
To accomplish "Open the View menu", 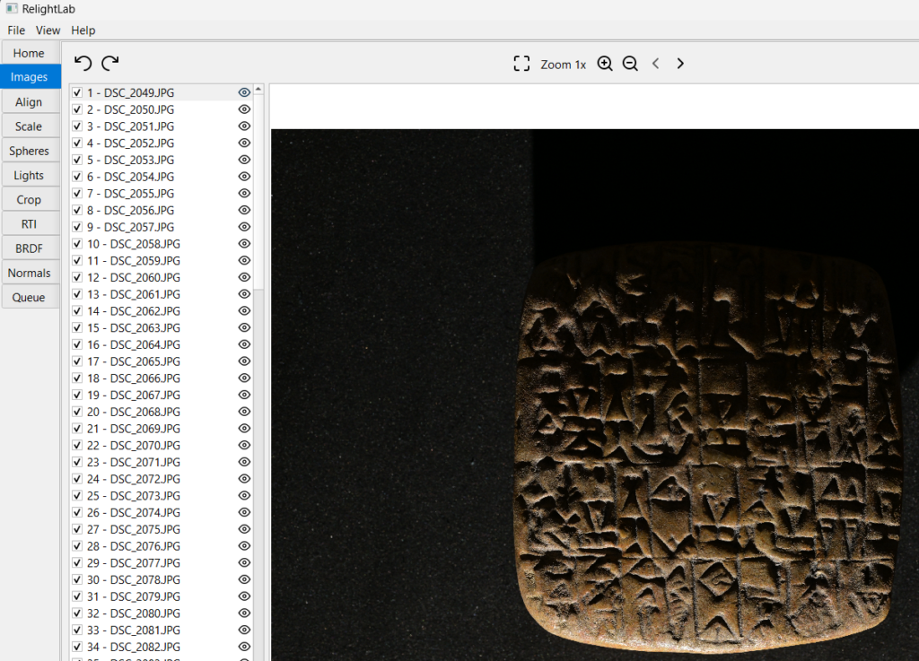I will pyautogui.click(x=48, y=30).
